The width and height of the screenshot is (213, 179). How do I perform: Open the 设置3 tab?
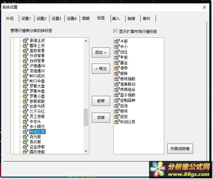coord(56,18)
